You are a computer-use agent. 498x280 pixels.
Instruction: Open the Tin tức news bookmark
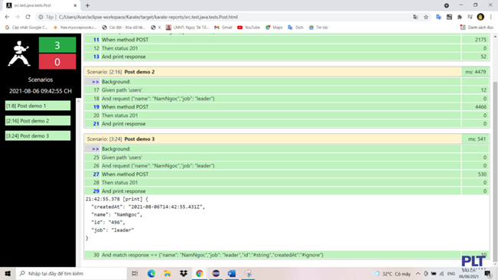pos(318,28)
